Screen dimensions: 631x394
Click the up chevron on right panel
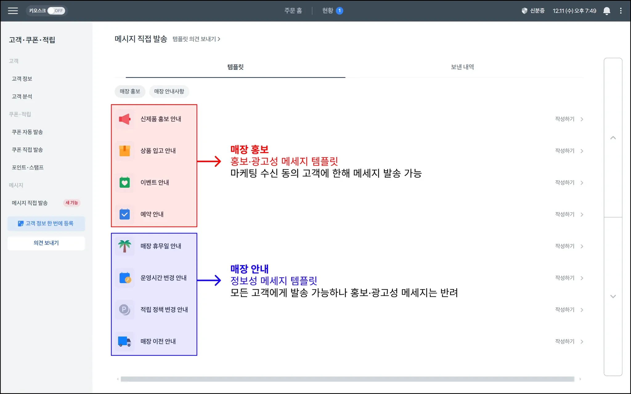[x=613, y=138]
